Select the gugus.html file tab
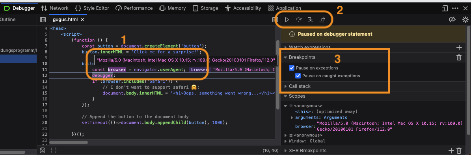This screenshot has width=471, height=155. click(x=65, y=20)
